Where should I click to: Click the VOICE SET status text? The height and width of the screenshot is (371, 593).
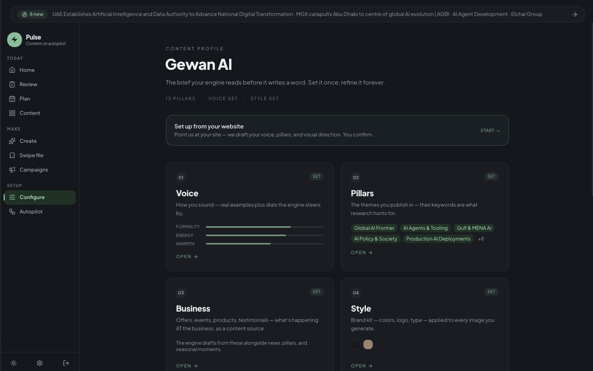(x=223, y=99)
